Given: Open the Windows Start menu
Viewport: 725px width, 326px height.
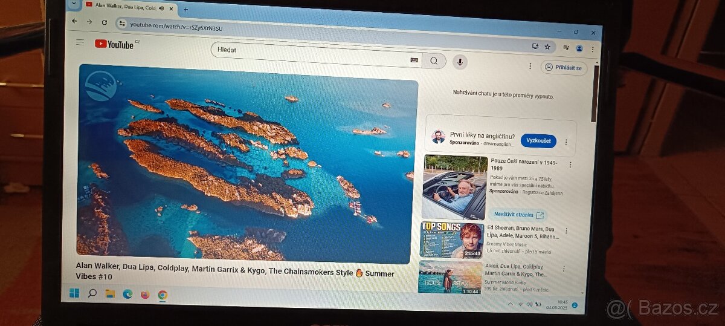Looking at the screenshot, I should pos(74,293).
